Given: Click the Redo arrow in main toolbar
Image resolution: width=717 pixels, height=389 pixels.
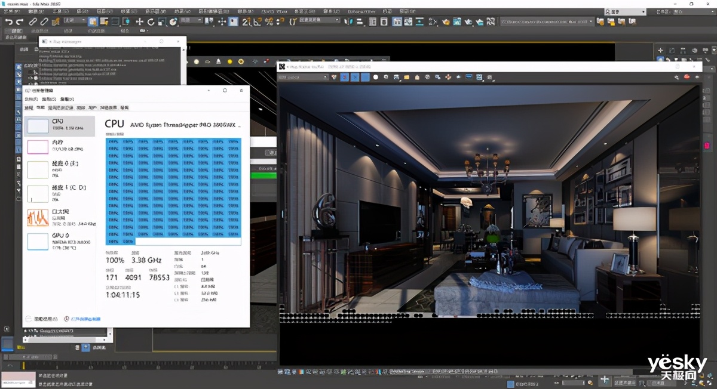Looking at the screenshot, I should coord(19,21).
